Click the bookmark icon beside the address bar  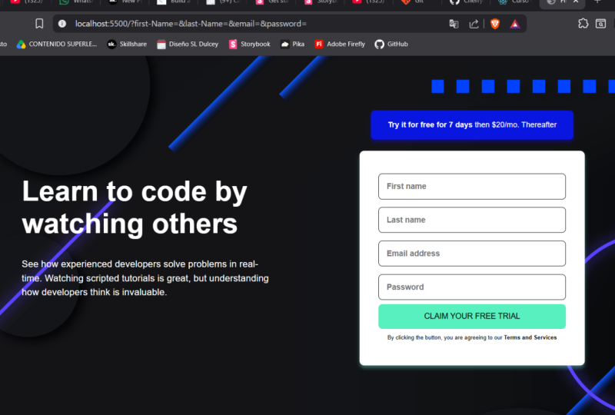39,24
